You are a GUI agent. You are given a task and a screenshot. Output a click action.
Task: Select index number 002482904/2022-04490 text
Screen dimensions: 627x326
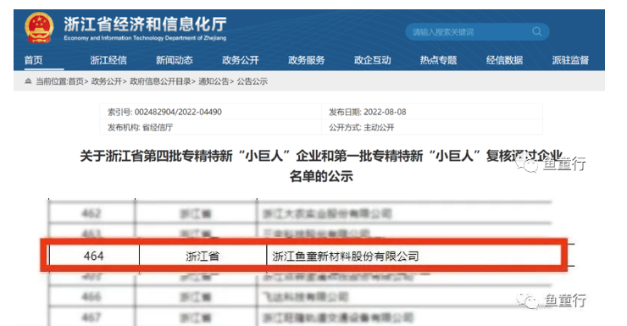(x=178, y=113)
